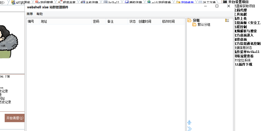Close the webshell xise window

tap(229, 6)
